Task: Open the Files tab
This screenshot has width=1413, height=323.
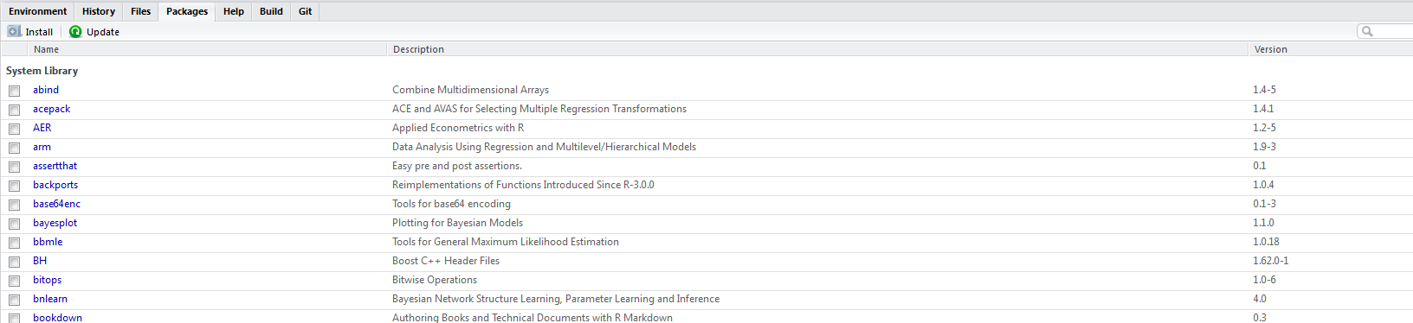Action: (141, 11)
